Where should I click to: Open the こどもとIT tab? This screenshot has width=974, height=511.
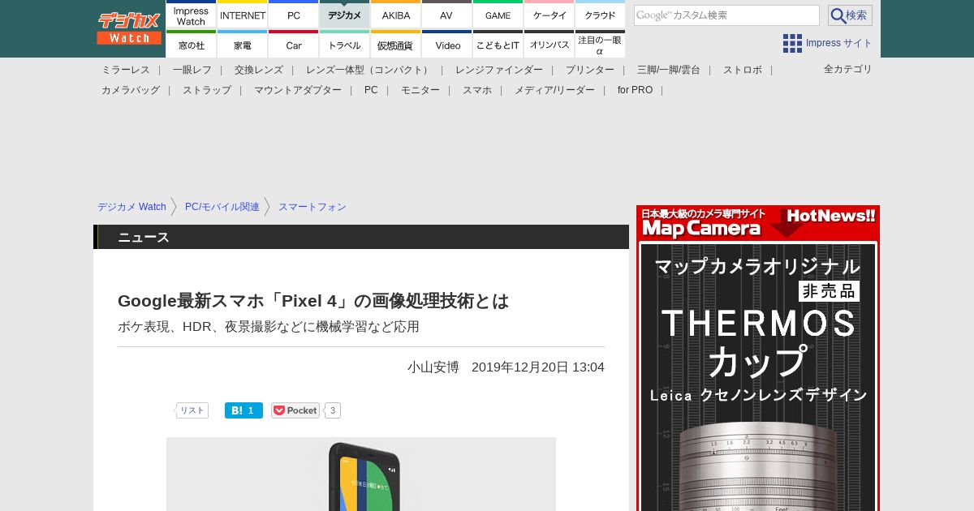point(498,45)
